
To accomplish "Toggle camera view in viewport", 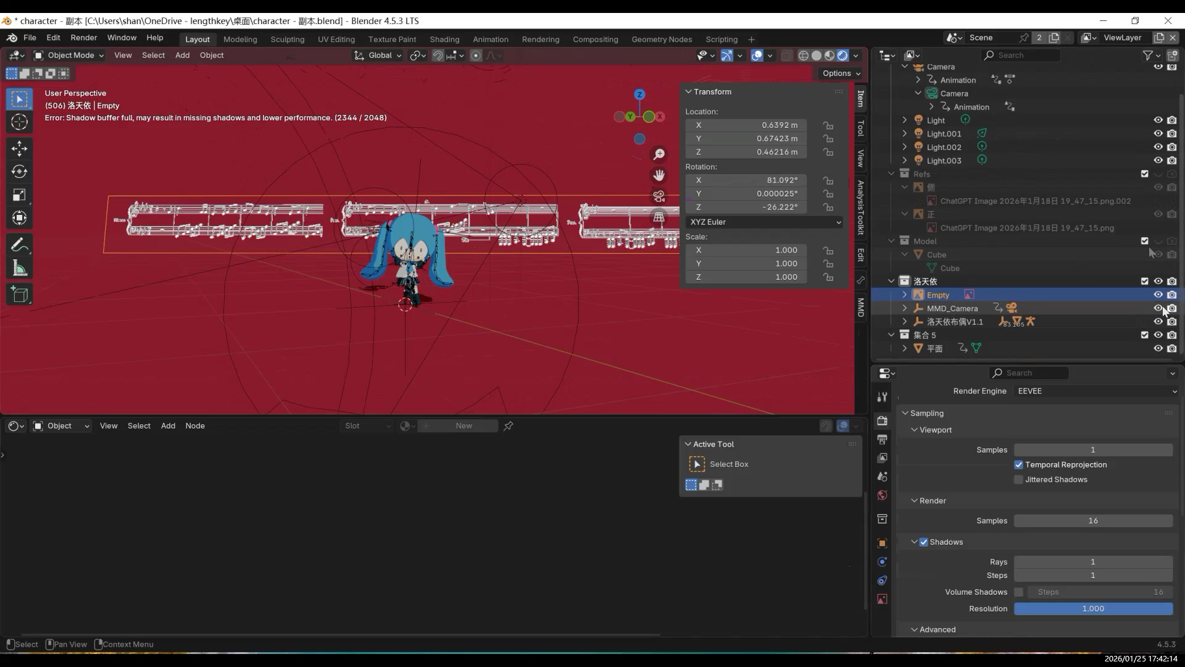I will (659, 196).
